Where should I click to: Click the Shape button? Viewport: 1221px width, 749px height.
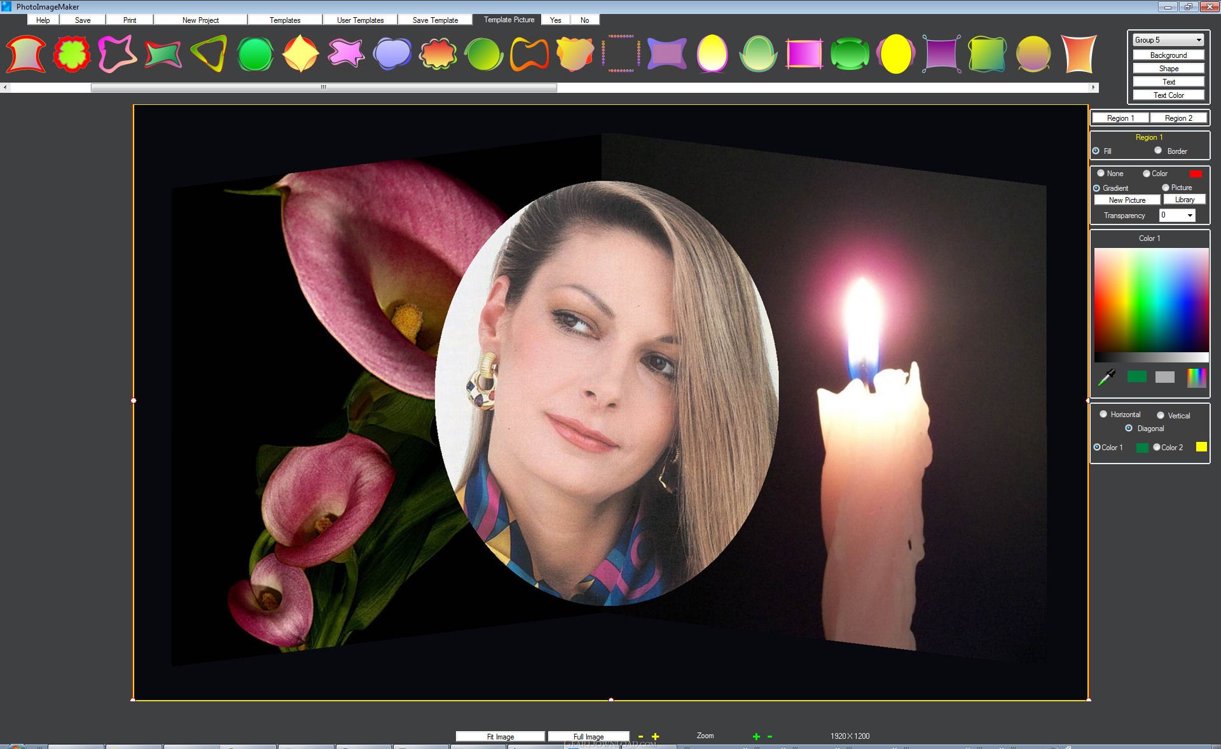[1168, 69]
